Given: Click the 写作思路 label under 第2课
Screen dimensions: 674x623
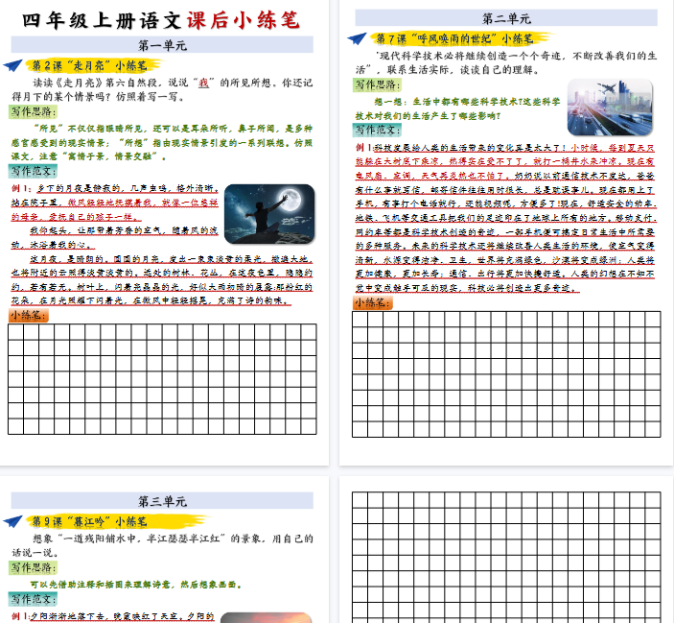Looking at the screenshot, I should point(35,112).
